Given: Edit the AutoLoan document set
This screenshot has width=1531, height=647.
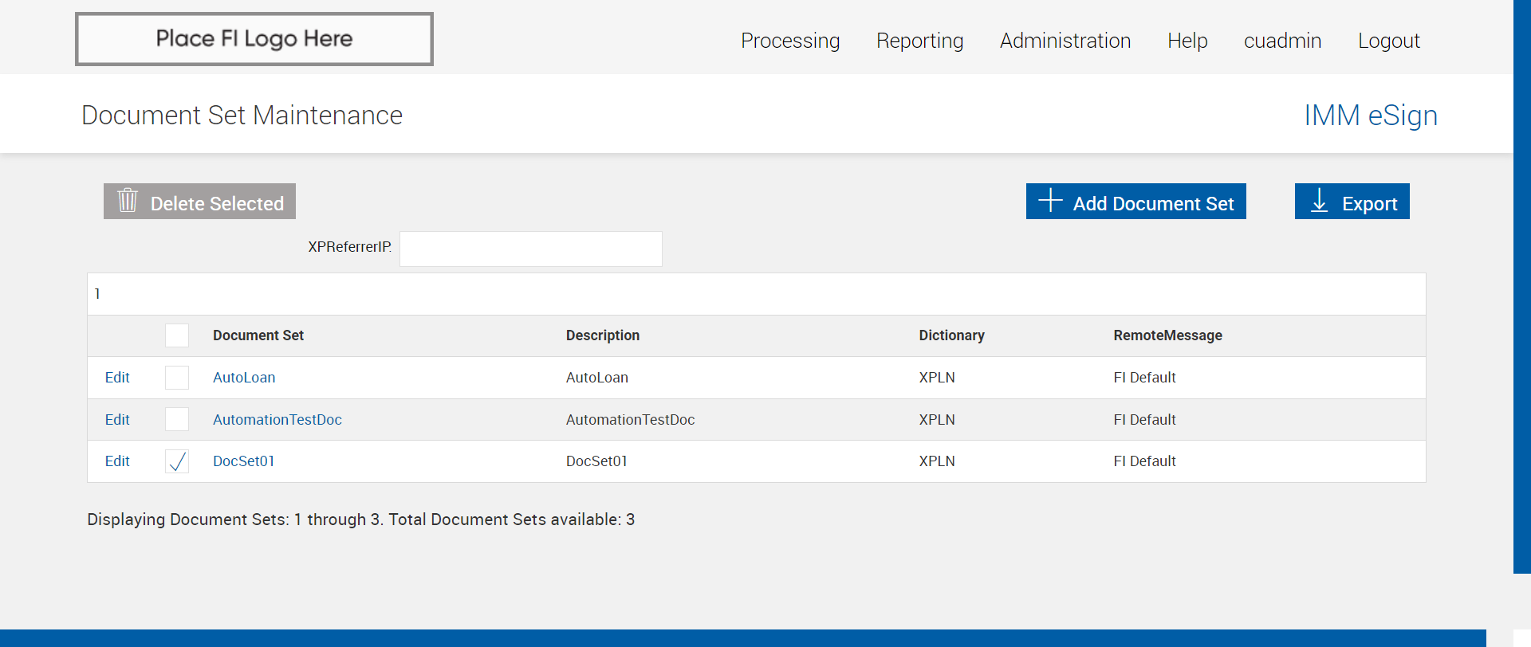Looking at the screenshot, I should pos(117,378).
